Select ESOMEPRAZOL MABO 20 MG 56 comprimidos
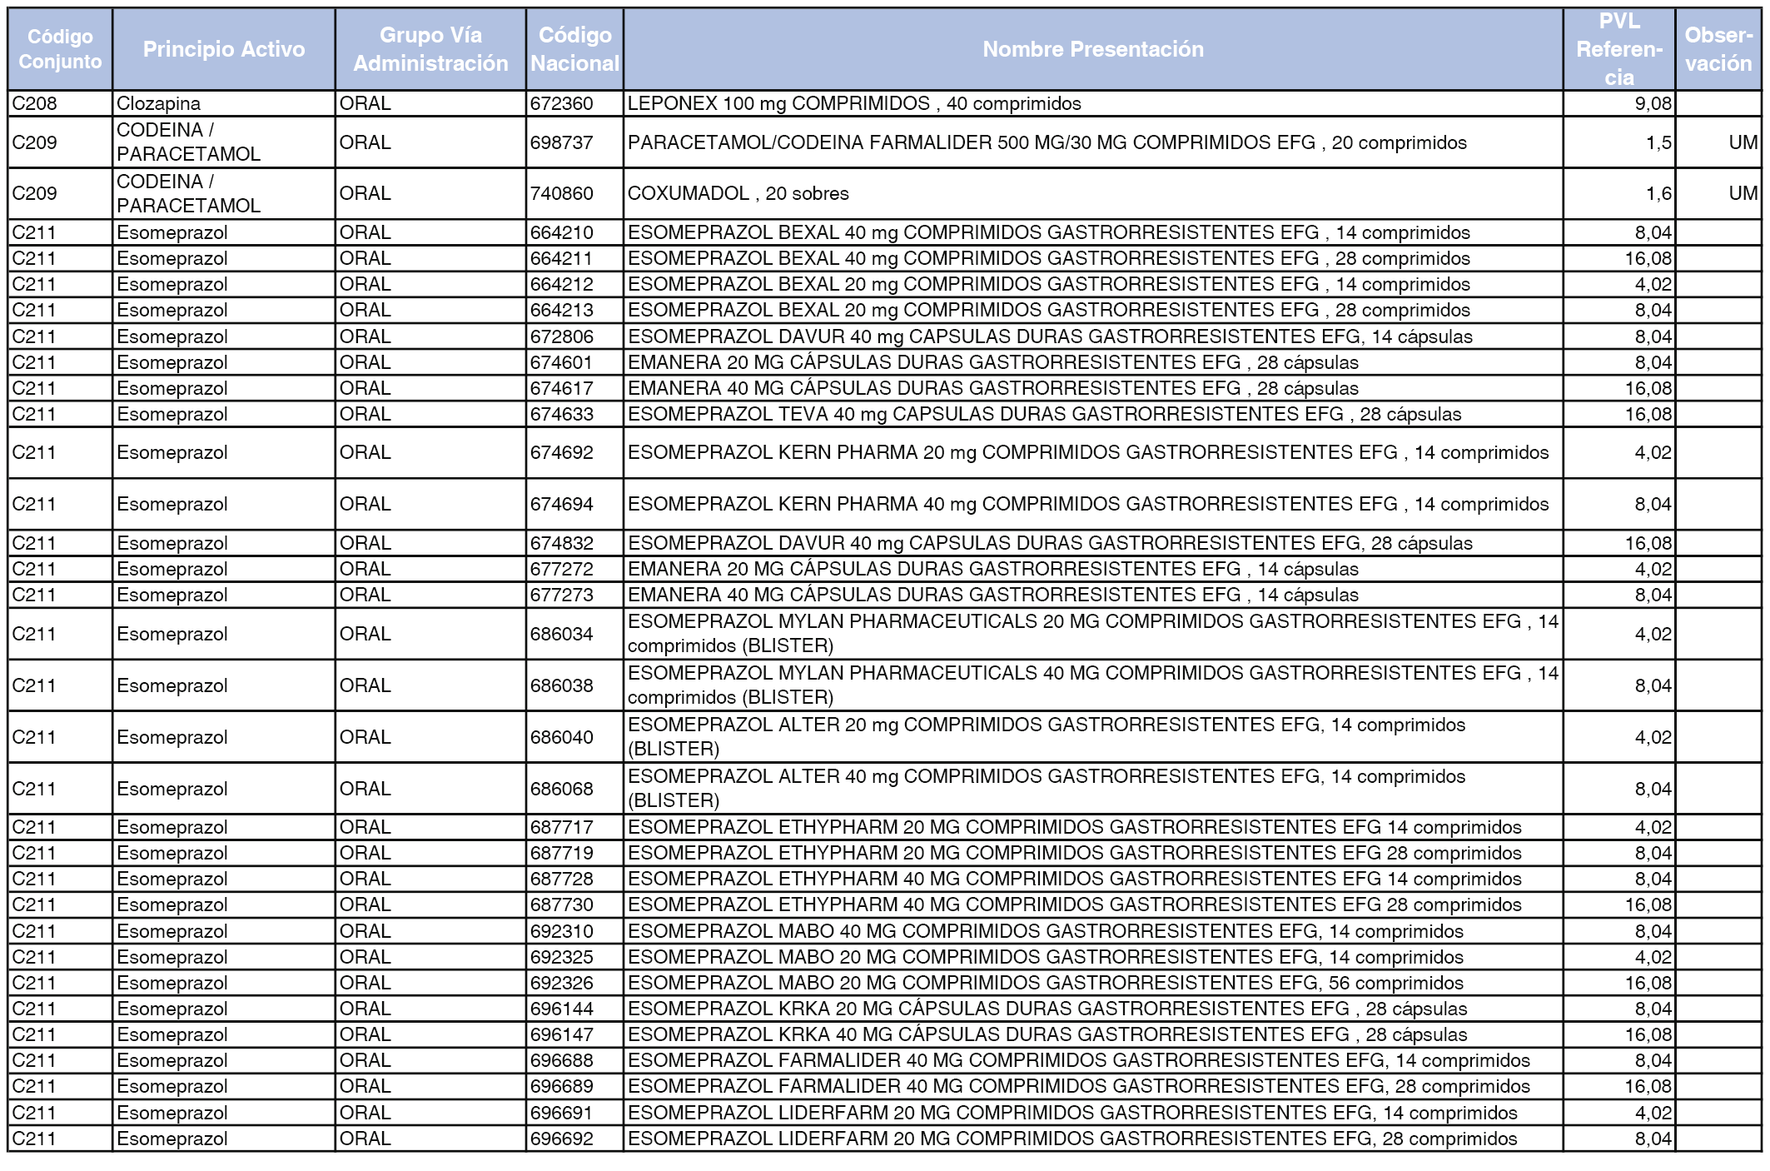The height and width of the screenshot is (1171, 1770). (1093, 983)
